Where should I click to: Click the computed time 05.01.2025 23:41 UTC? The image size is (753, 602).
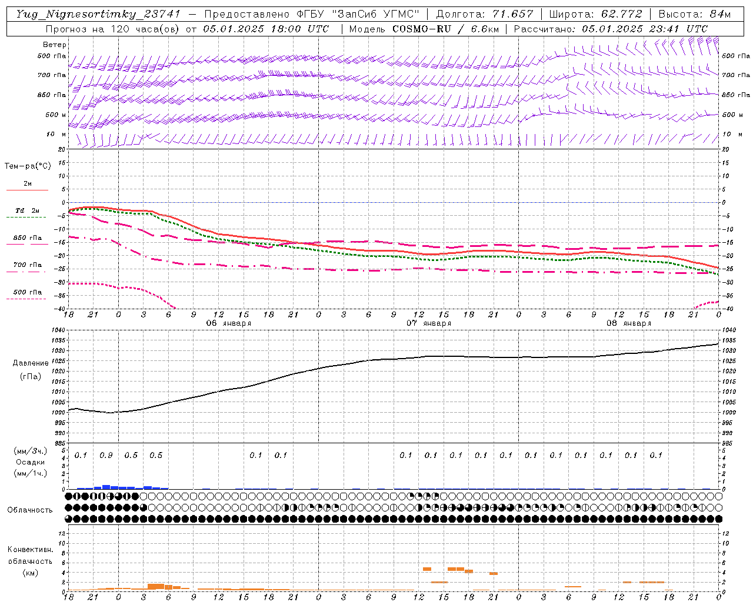pyautogui.click(x=645, y=28)
